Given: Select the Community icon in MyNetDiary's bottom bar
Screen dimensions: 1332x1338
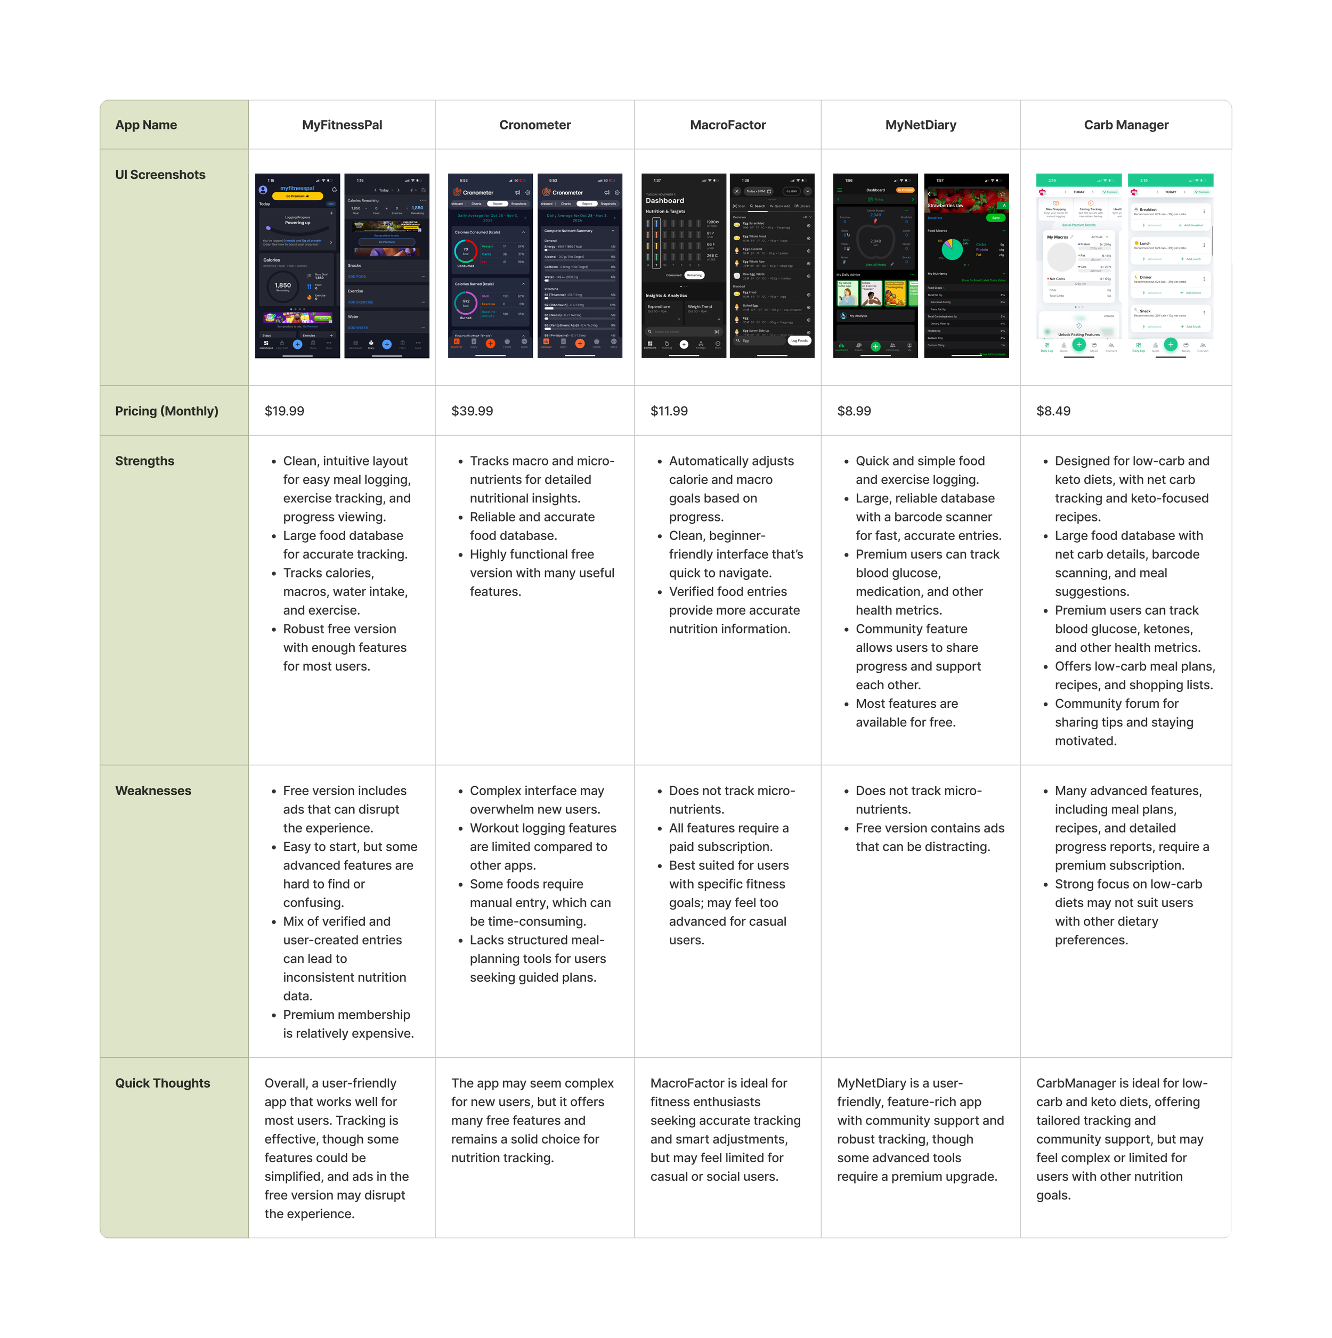Looking at the screenshot, I should coord(893,347).
